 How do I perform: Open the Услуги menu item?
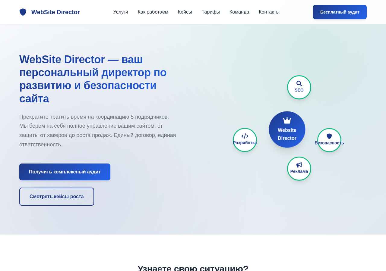pos(121,12)
